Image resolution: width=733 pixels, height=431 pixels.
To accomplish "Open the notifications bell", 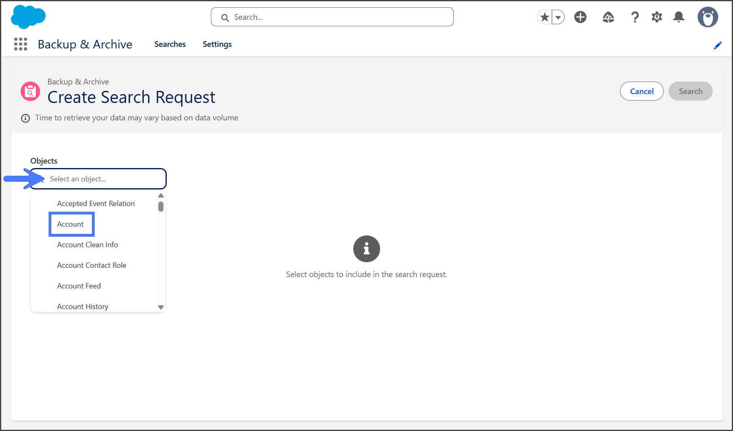I will 679,17.
